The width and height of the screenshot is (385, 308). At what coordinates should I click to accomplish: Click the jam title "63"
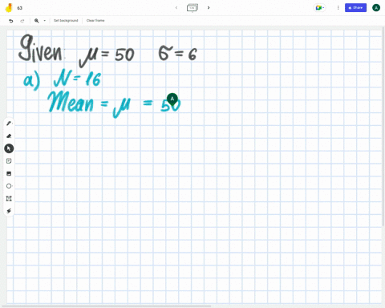pos(20,8)
